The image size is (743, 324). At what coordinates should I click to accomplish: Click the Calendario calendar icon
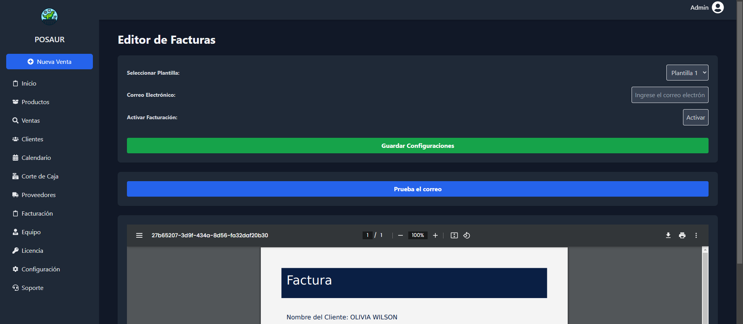click(x=15, y=158)
